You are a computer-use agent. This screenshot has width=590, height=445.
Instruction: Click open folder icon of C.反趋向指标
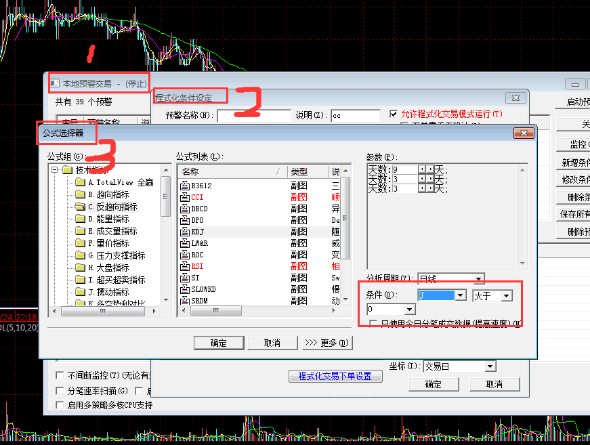click(x=80, y=207)
